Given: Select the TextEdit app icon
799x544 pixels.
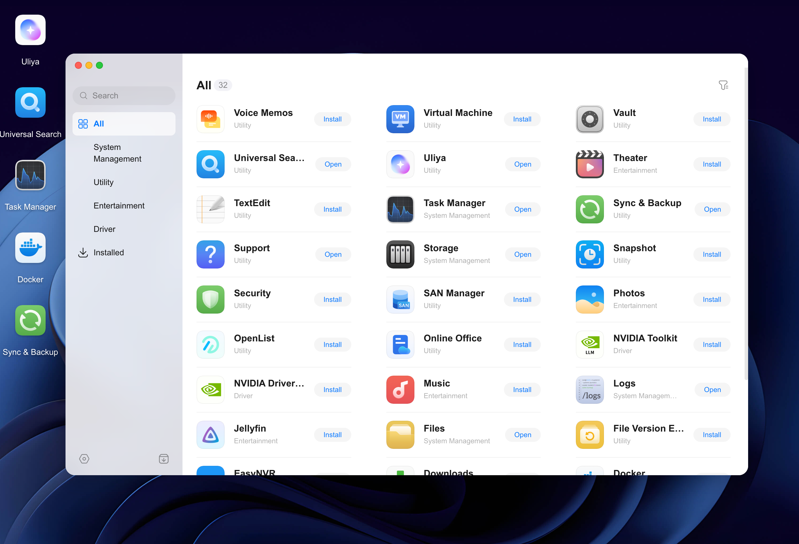Looking at the screenshot, I should pos(210,209).
